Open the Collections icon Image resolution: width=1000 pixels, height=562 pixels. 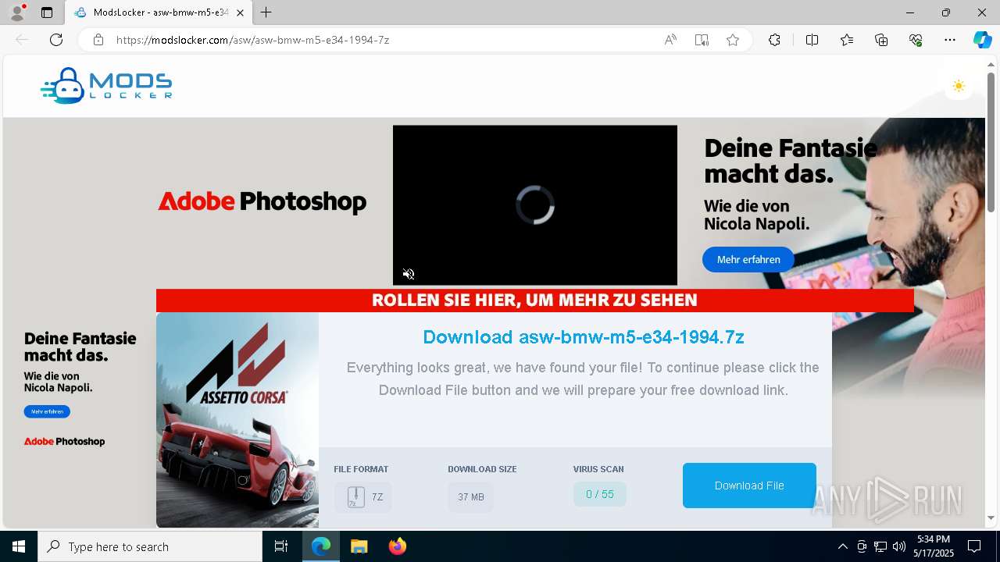pyautogui.click(x=881, y=40)
